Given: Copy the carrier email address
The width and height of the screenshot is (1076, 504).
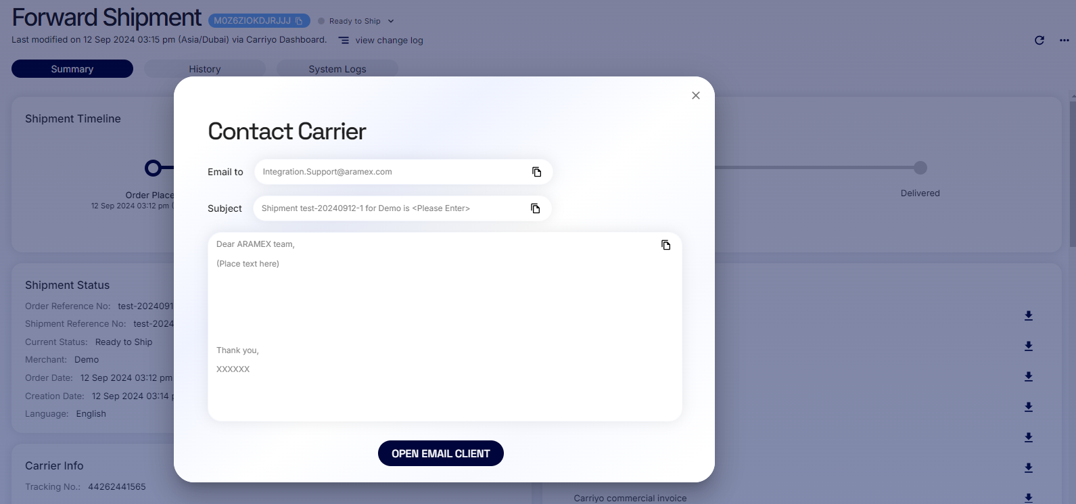Looking at the screenshot, I should tap(536, 172).
